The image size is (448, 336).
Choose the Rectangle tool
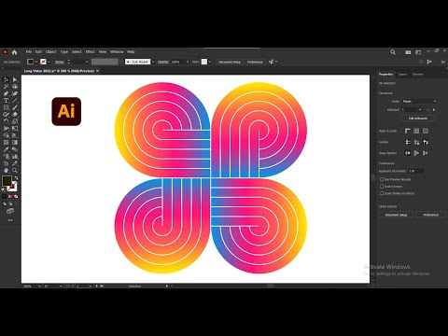click(x=6, y=107)
